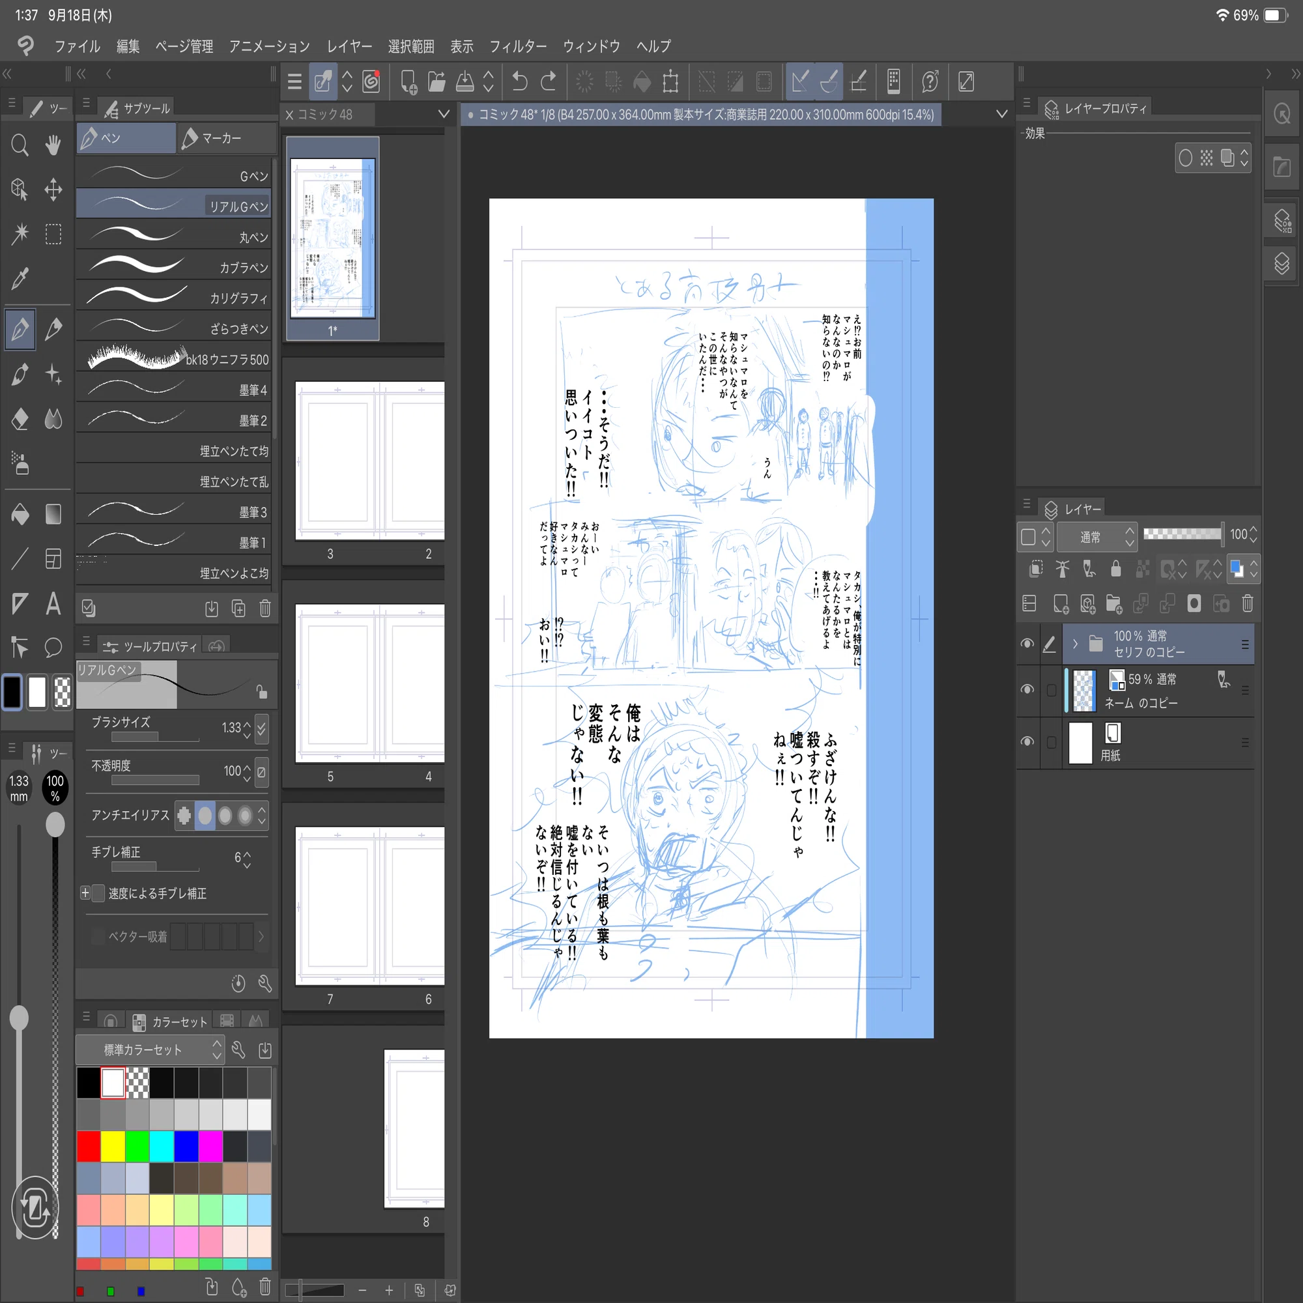Open the フィルター menu
Viewport: 1303px width, 1303px height.
pos(518,46)
